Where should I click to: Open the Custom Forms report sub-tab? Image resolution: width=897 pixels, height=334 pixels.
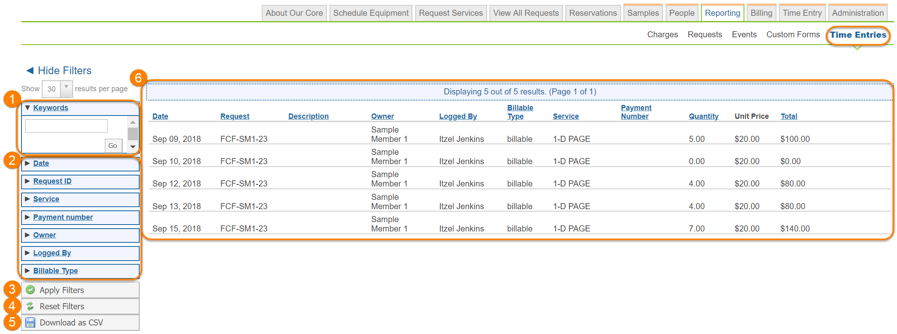tap(793, 34)
